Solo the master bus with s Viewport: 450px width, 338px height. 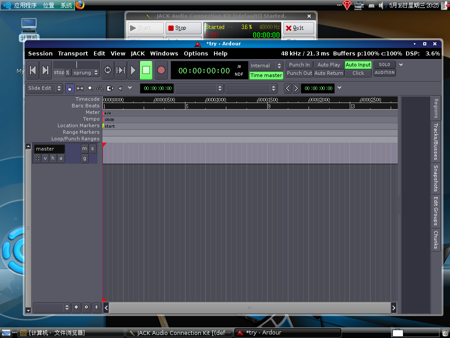[x=92, y=149]
